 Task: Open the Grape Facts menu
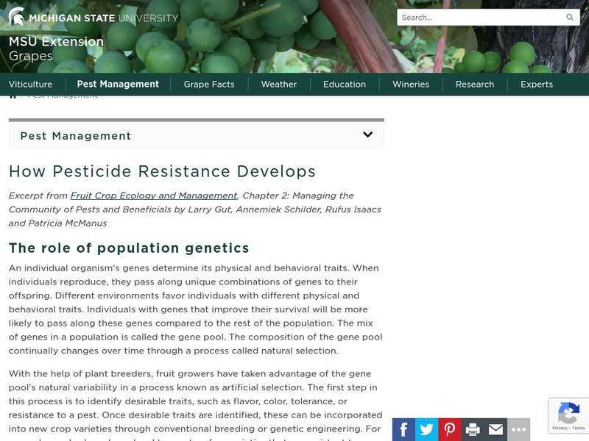click(x=209, y=85)
